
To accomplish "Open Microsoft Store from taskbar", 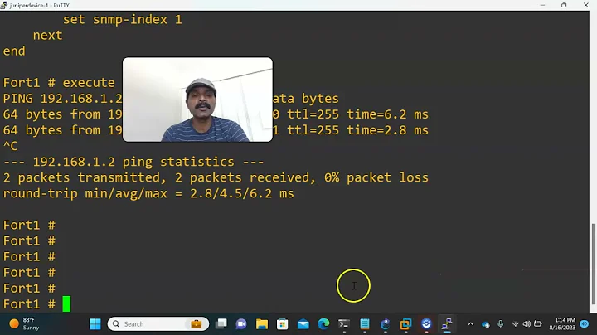I will [x=283, y=324].
